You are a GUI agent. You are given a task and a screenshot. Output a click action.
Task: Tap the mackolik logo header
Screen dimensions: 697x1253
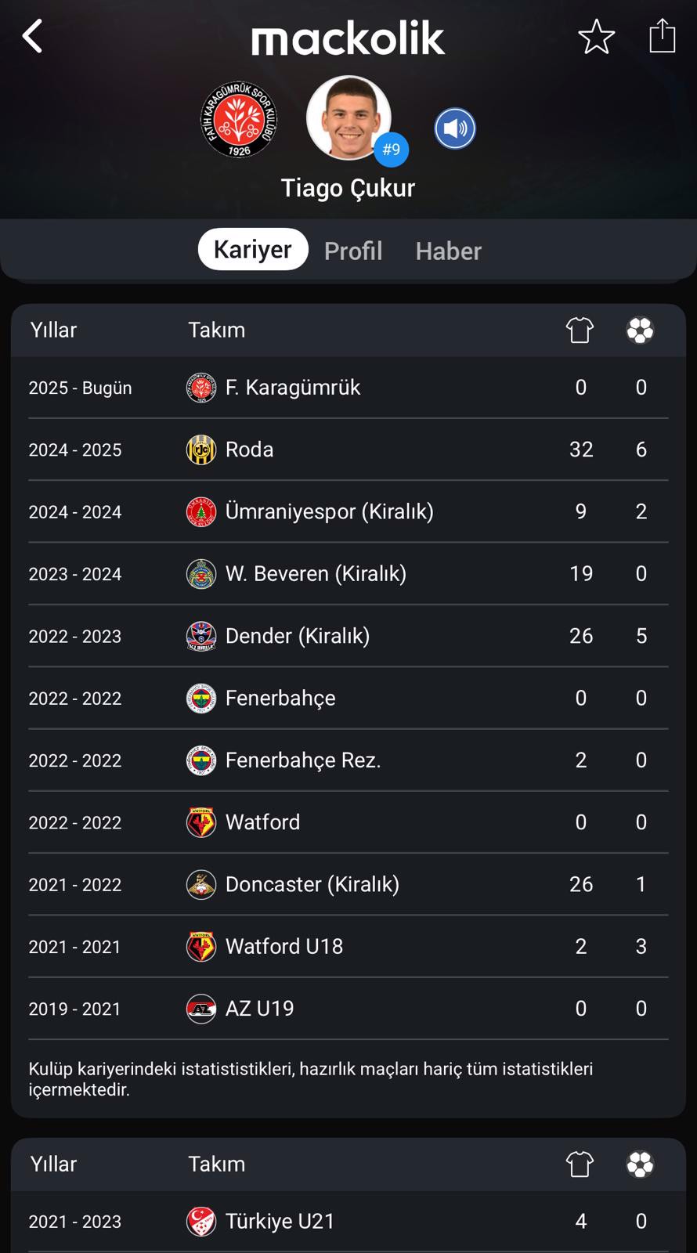click(348, 38)
